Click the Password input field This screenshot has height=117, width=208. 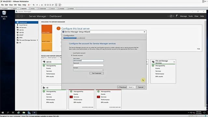(x=88, y=65)
